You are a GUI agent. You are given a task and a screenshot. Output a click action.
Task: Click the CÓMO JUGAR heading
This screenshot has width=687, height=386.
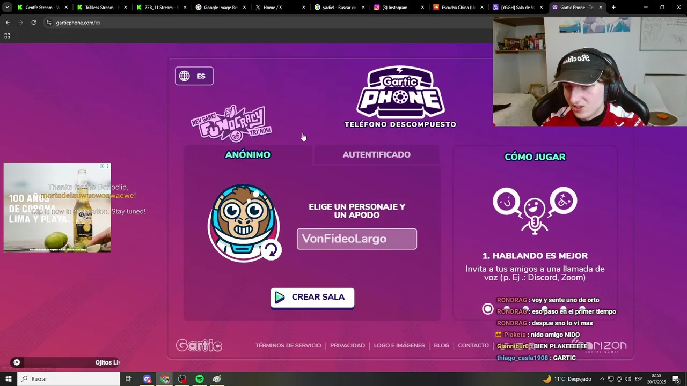click(535, 157)
